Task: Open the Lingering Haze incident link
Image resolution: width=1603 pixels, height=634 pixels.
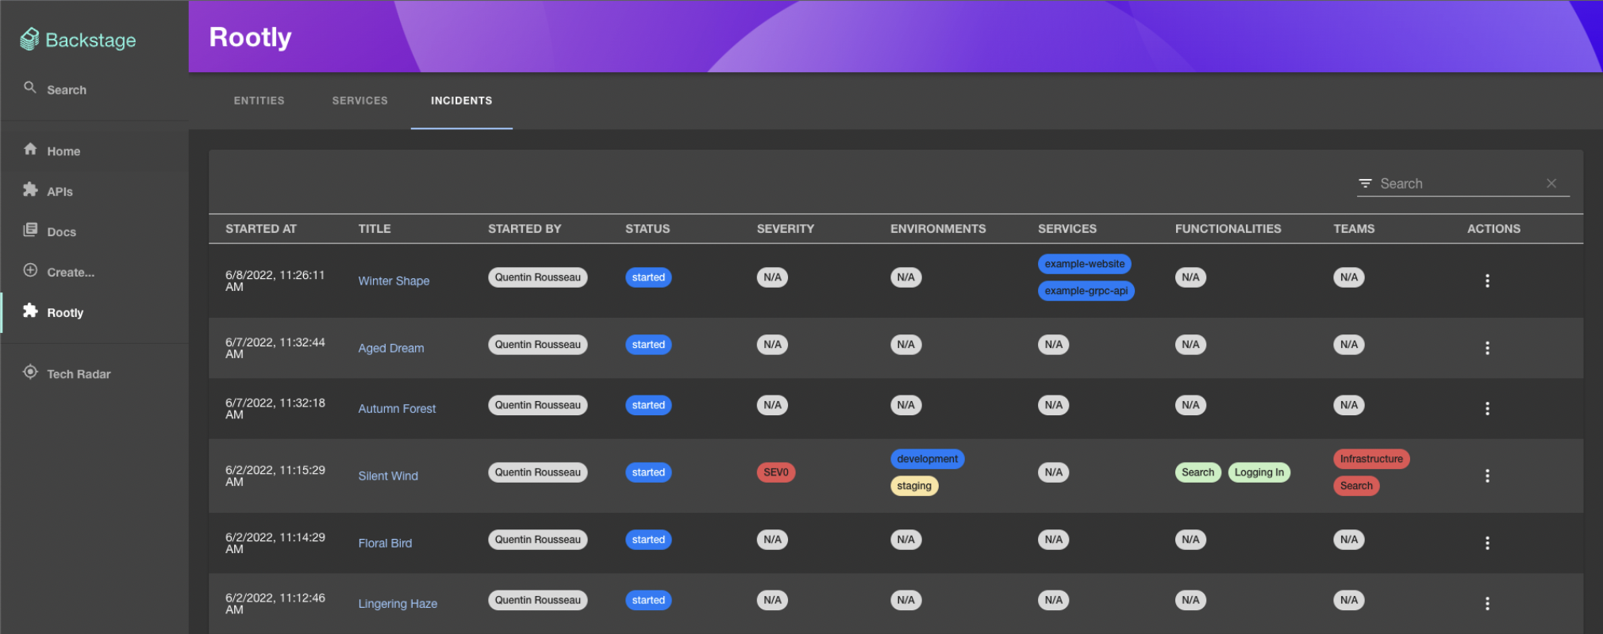Action: [398, 604]
